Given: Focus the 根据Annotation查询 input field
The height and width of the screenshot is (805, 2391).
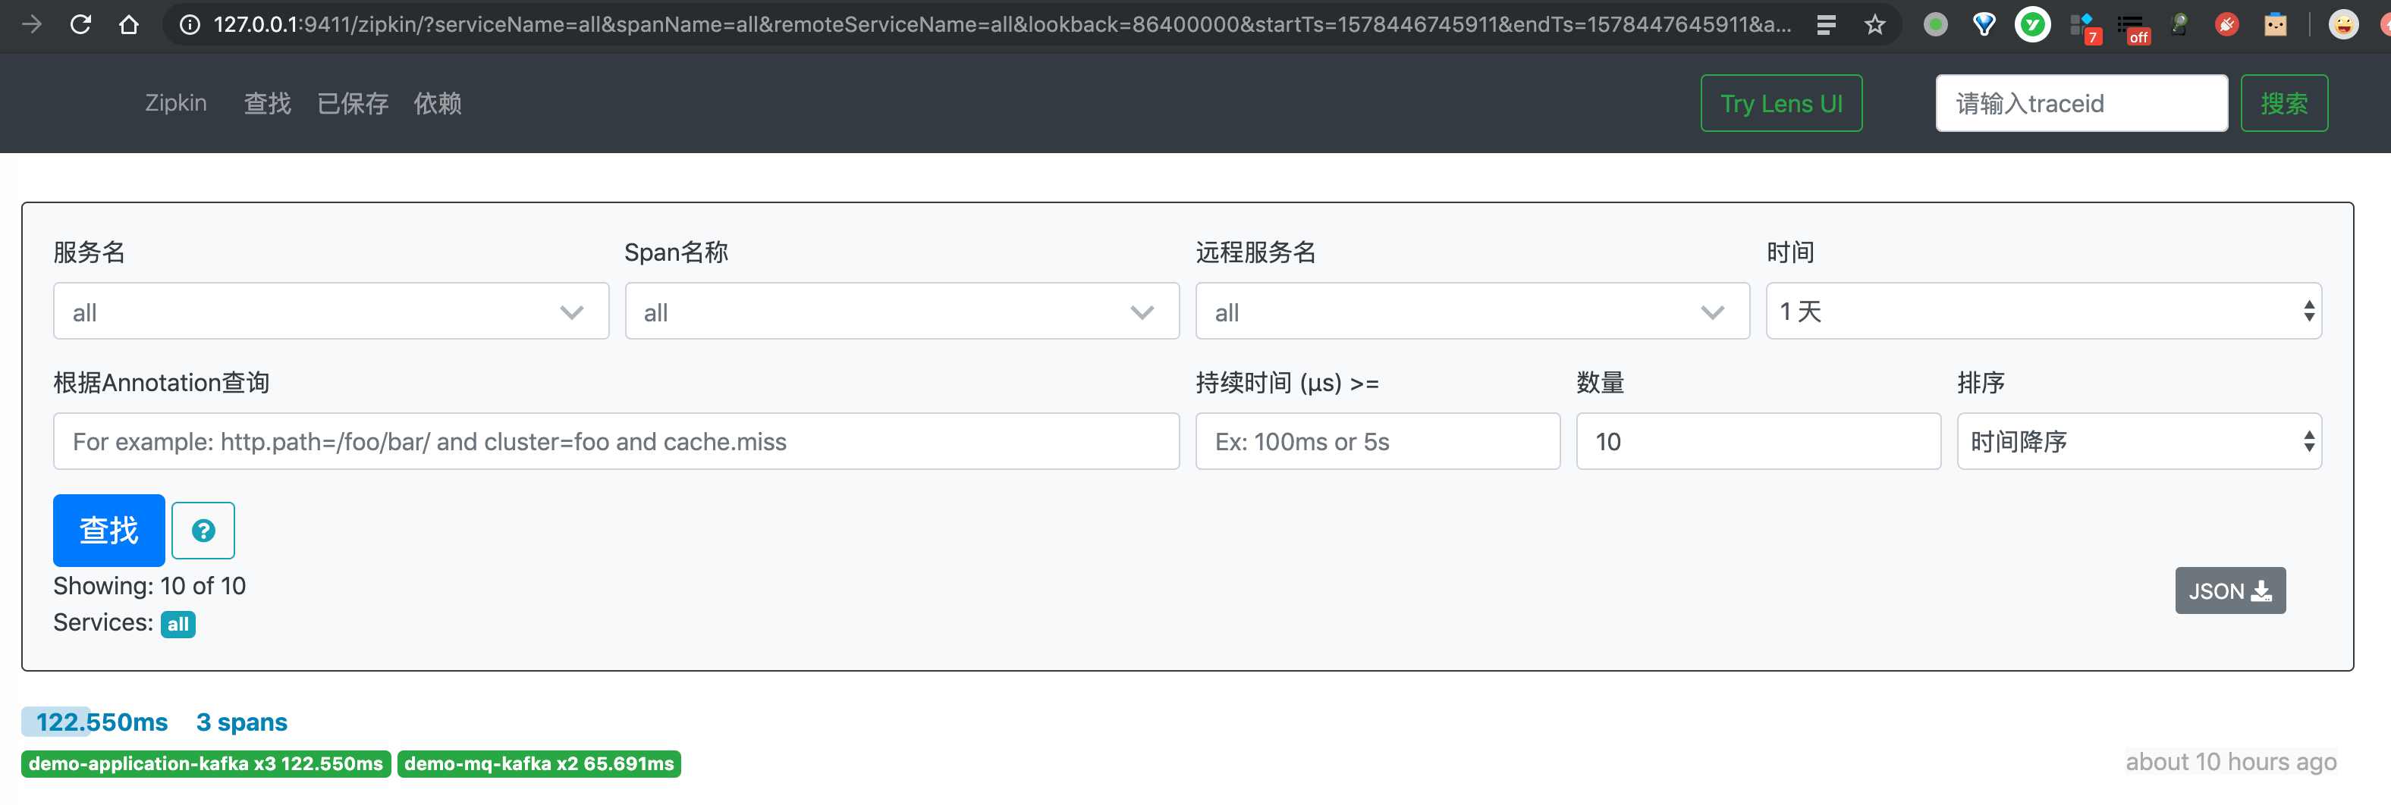Looking at the screenshot, I should [616, 441].
